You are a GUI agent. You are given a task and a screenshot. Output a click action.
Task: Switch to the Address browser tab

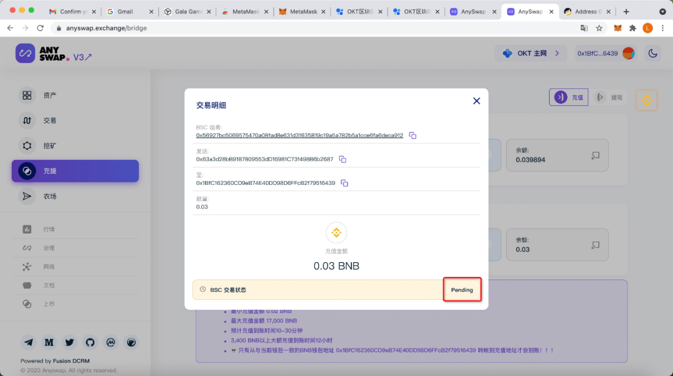pos(587,12)
